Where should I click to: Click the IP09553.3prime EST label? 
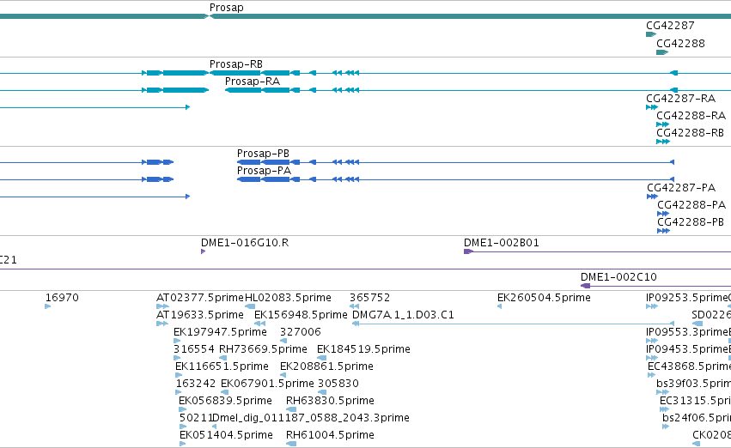[687, 332]
